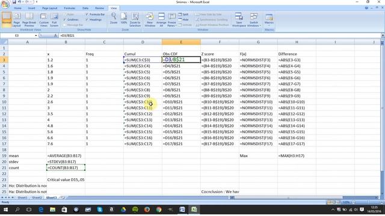Click the Undo icon in quick access toolbar
Screen dimensions: 385x216
[19, 2]
